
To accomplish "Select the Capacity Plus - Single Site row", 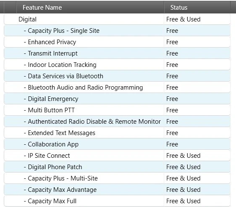I will (117, 31).
